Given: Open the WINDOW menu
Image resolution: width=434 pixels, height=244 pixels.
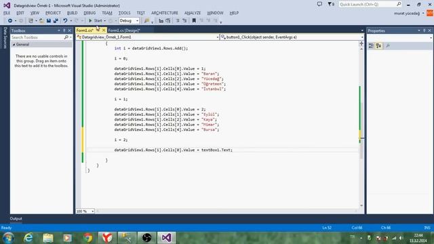Looking at the screenshot, I should 215,13.
